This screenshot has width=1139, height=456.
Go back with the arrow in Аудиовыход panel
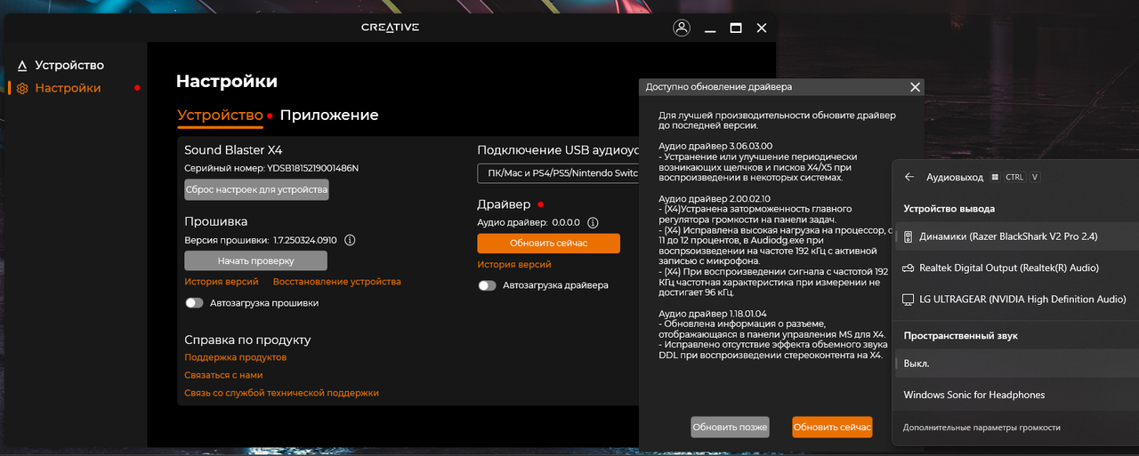909,177
